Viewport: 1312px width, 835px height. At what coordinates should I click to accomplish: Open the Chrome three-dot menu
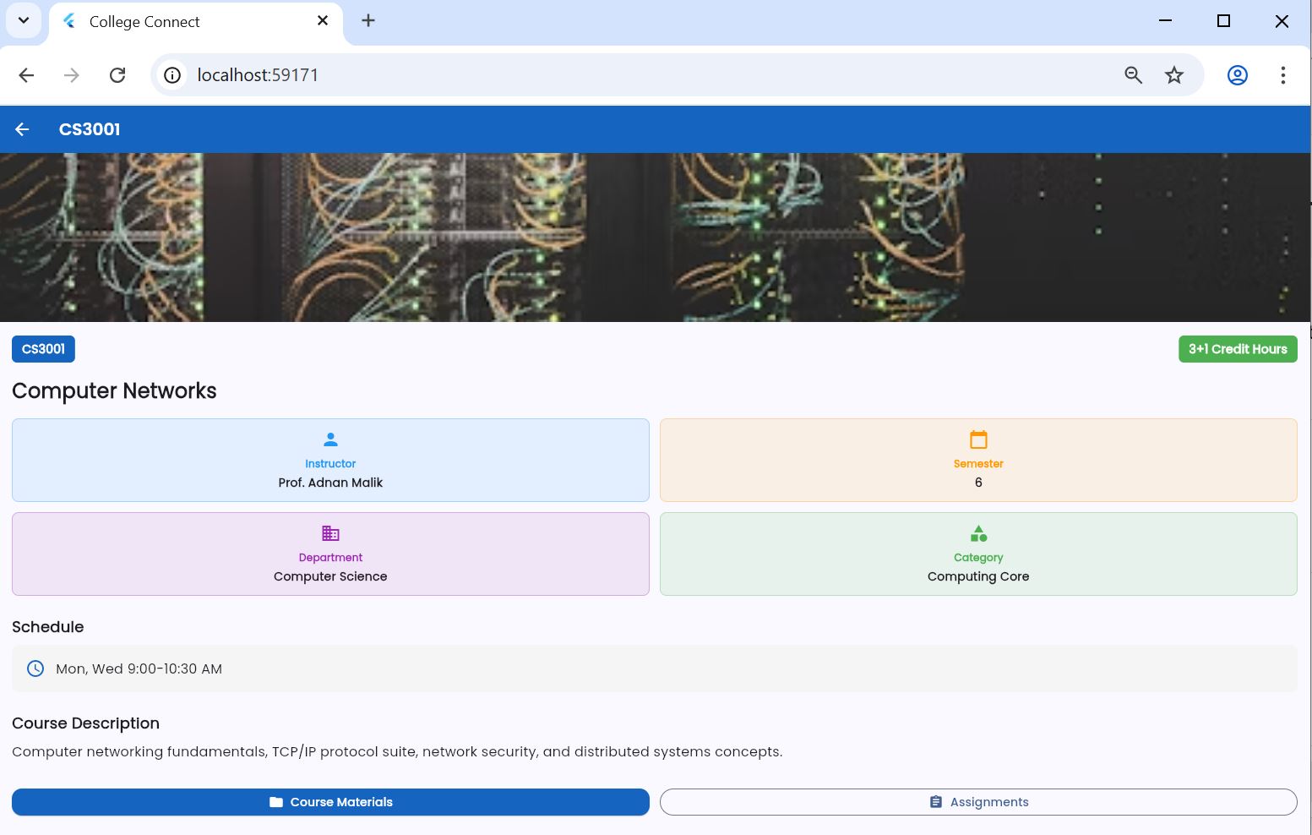[1282, 75]
